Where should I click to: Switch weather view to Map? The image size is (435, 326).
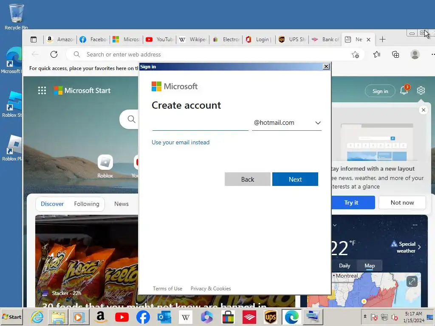(x=370, y=266)
